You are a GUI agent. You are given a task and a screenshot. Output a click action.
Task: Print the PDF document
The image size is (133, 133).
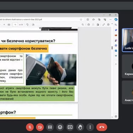pos(89,24)
